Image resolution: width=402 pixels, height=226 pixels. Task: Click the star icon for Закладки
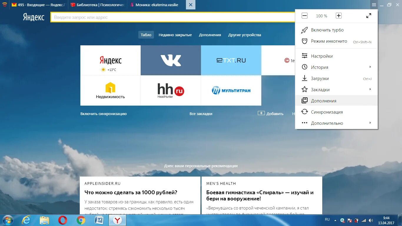[x=305, y=89]
